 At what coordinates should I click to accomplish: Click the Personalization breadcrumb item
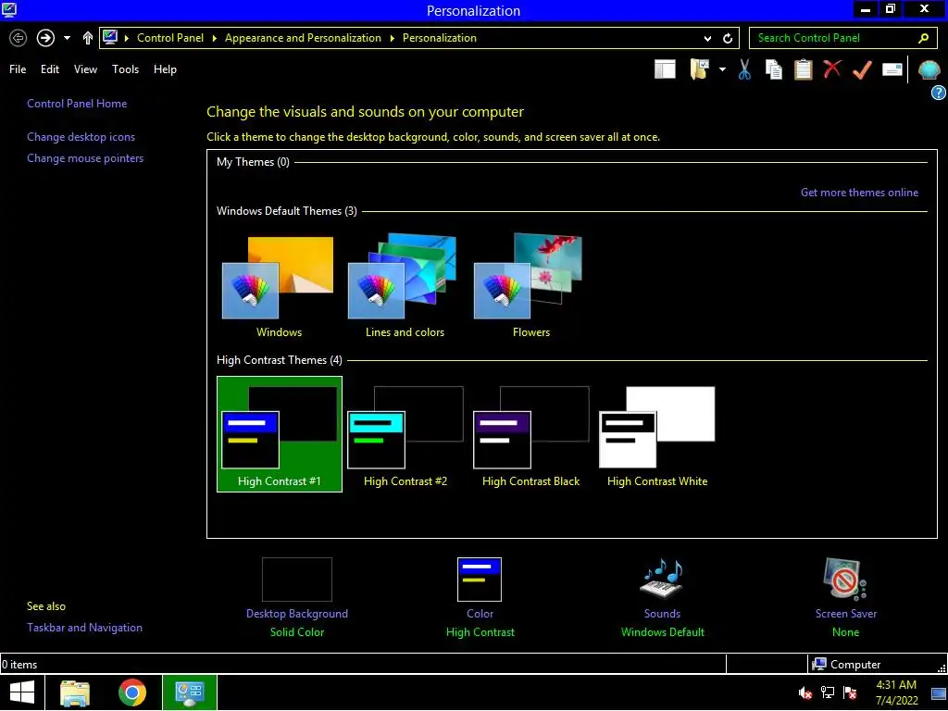click(440, 38)
